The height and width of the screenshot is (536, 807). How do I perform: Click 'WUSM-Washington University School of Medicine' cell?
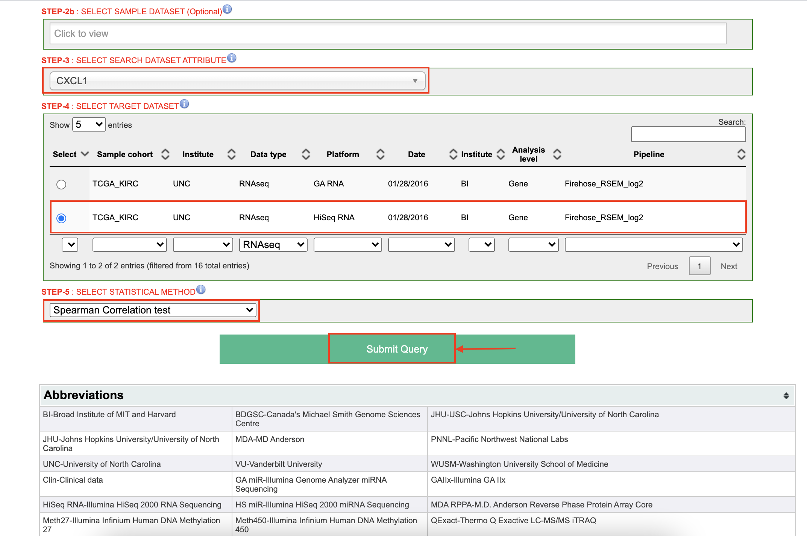(x=611, y=464)
